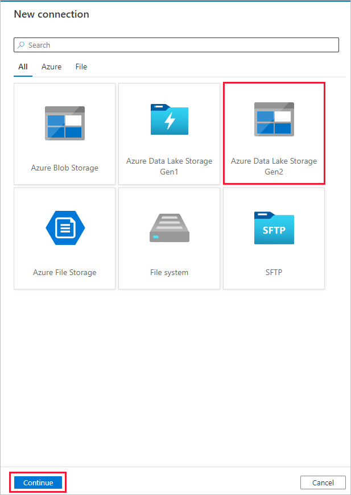
Task: Switch to the Azure tab
Action: (52, 66)
